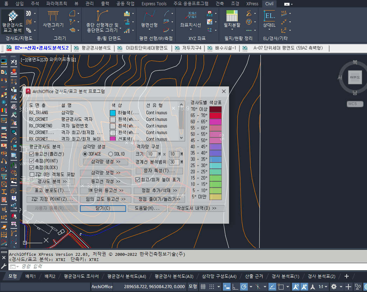Enable the Z값 0인 객체도 포함 checkbox
The image size is (367, 292).
pos(32,174)
